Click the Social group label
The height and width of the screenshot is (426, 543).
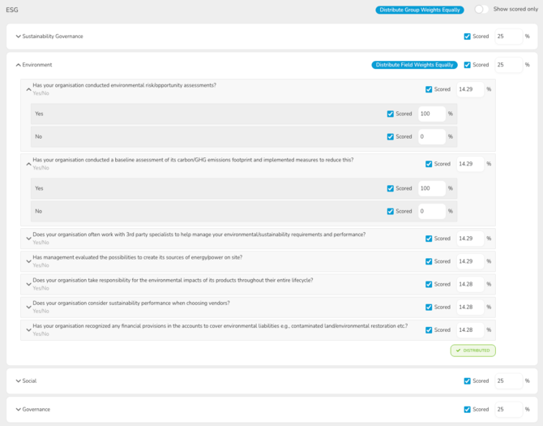pos(29,381)
